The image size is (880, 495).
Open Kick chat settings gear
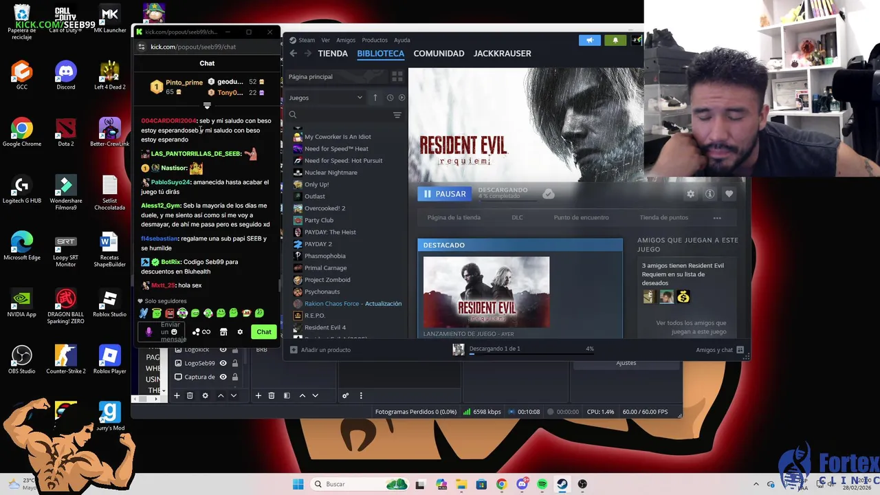[x=240, y=332]
